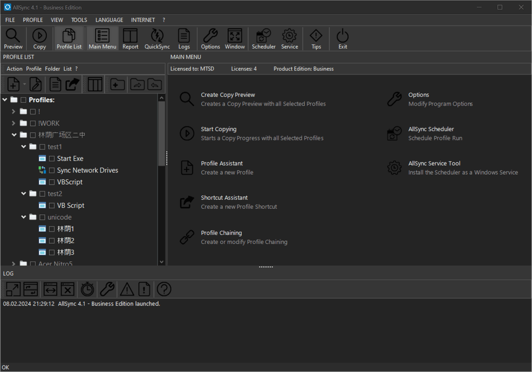The width and height of the screenshot is (532, 372).
Task: Click Profile Chaining in Main Menu
Action: 222,233
